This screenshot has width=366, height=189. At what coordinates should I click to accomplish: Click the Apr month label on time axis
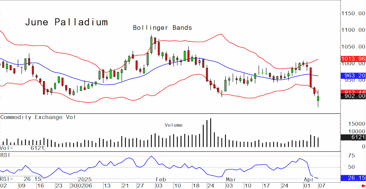coord(309,180)
